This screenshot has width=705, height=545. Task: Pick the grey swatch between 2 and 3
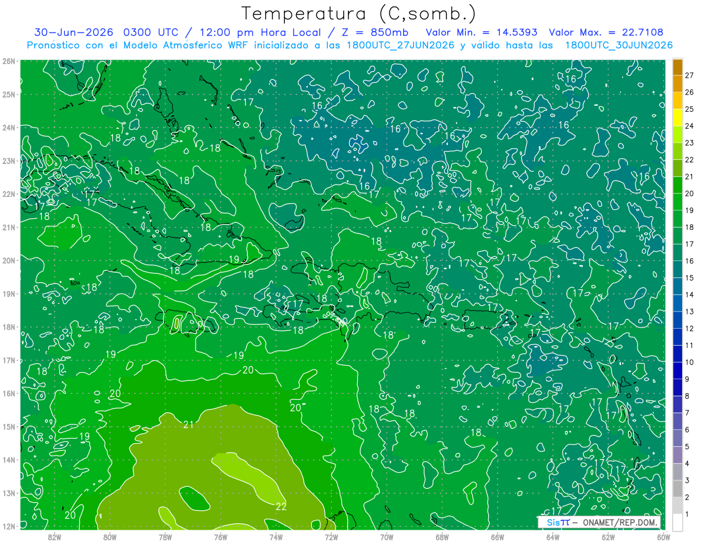click(x=677, y=489)
